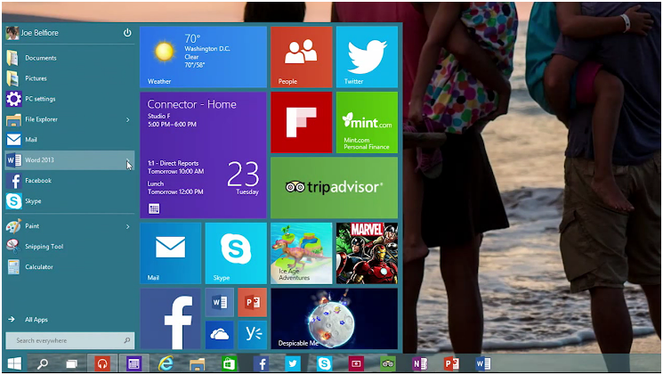The image size is (663, 375).
Task: Open the Flipboard tile
Action: (302, 122)
